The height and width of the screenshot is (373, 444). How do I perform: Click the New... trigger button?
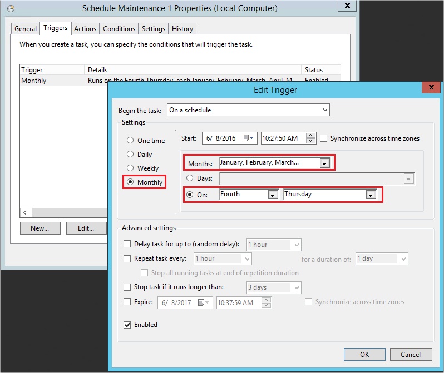click(40, 228)
